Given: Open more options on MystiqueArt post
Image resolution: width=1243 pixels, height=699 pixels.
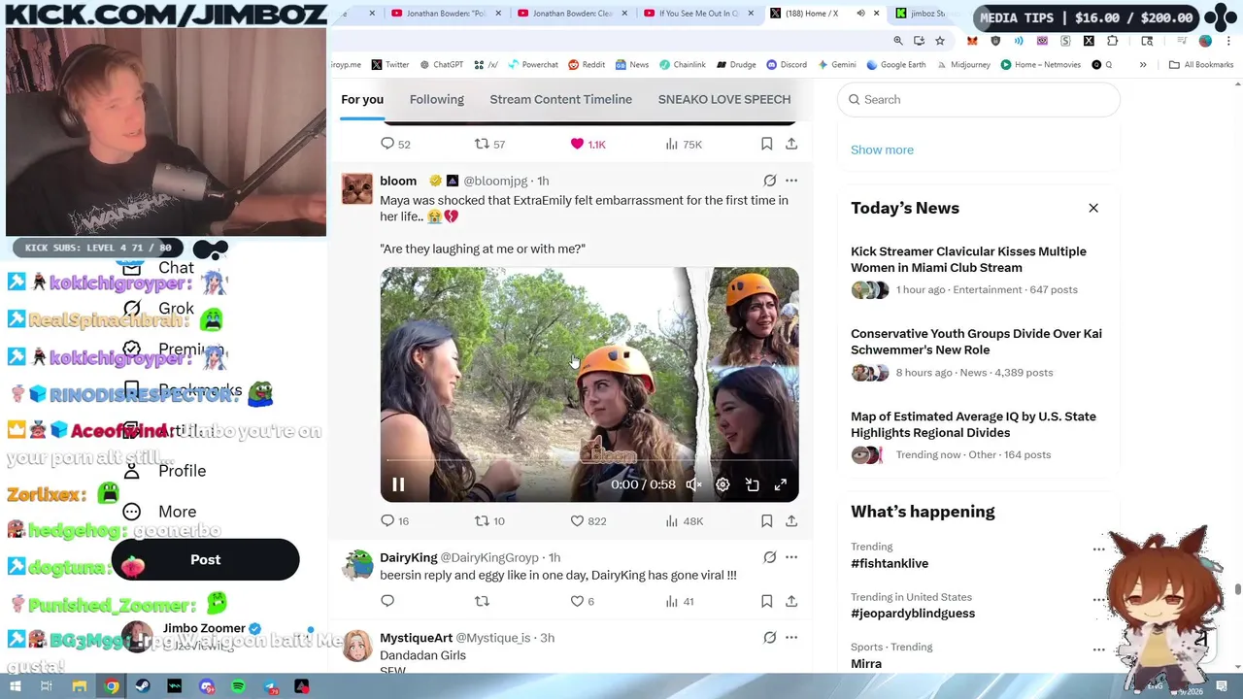Looking at the screenshot, I should coord(791,638).
